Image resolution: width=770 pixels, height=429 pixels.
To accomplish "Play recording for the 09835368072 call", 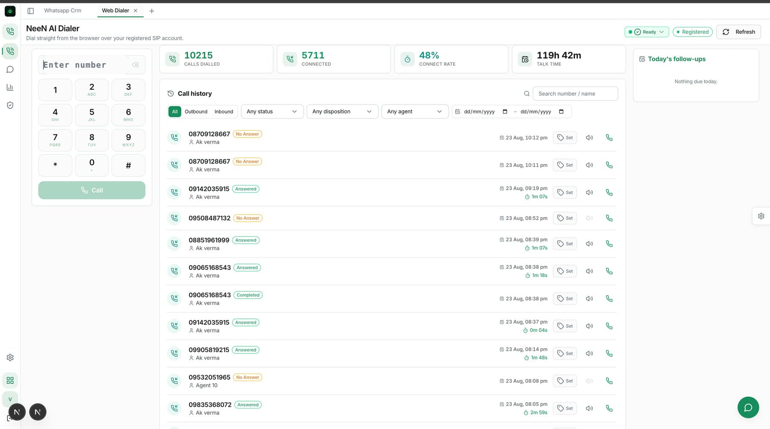I will [x=589, y=408].
